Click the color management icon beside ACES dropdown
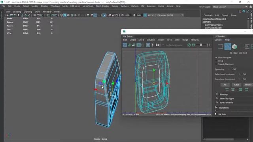Screen dimensions: 253x142 pos(145,15)
